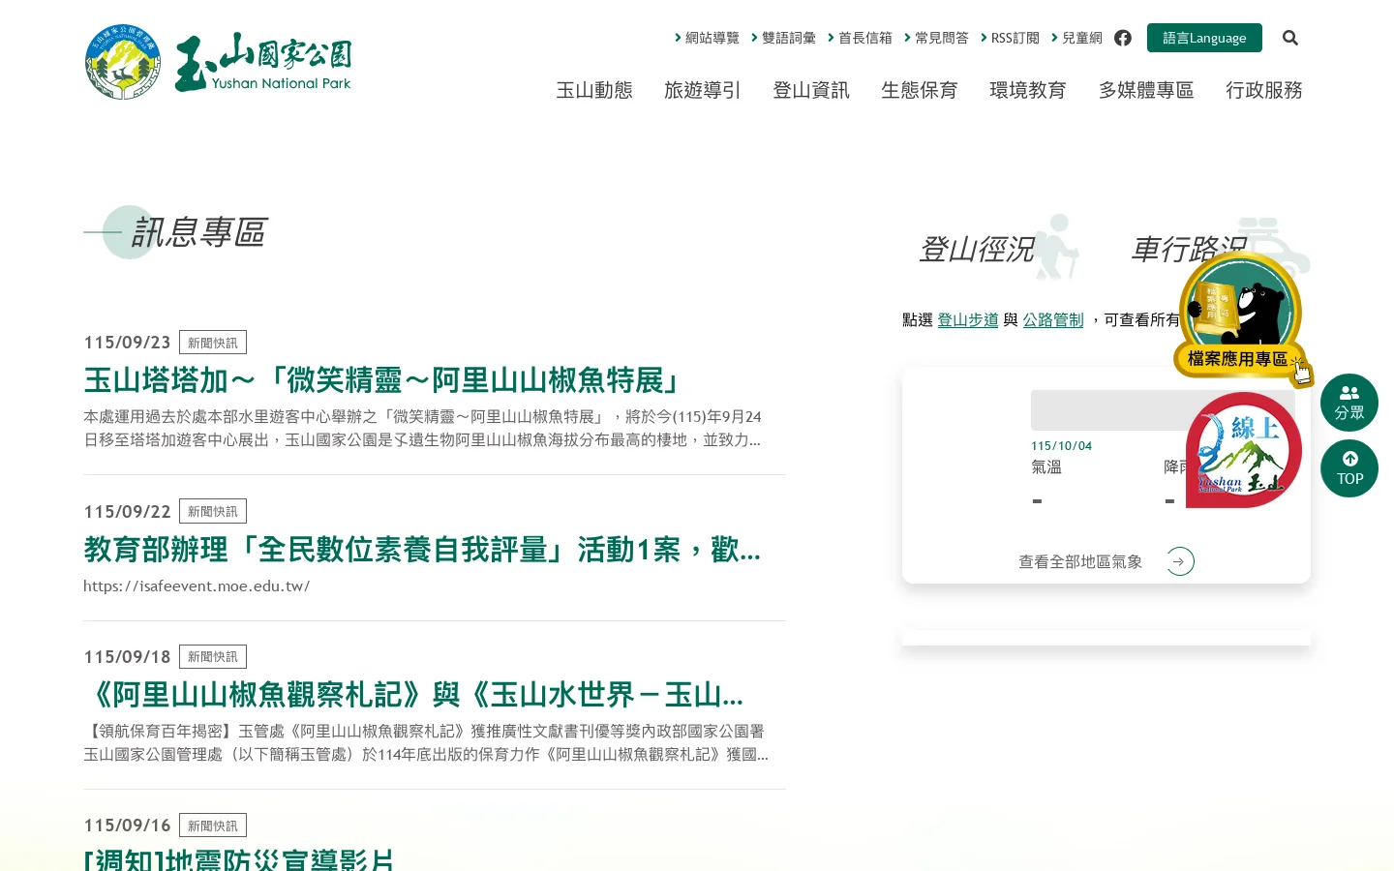Open 行政服務 main menu
This screenshot has width=1394, height=871.
coord(1264,90)
